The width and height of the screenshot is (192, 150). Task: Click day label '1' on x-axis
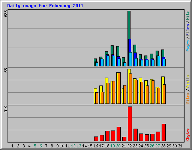12,146
